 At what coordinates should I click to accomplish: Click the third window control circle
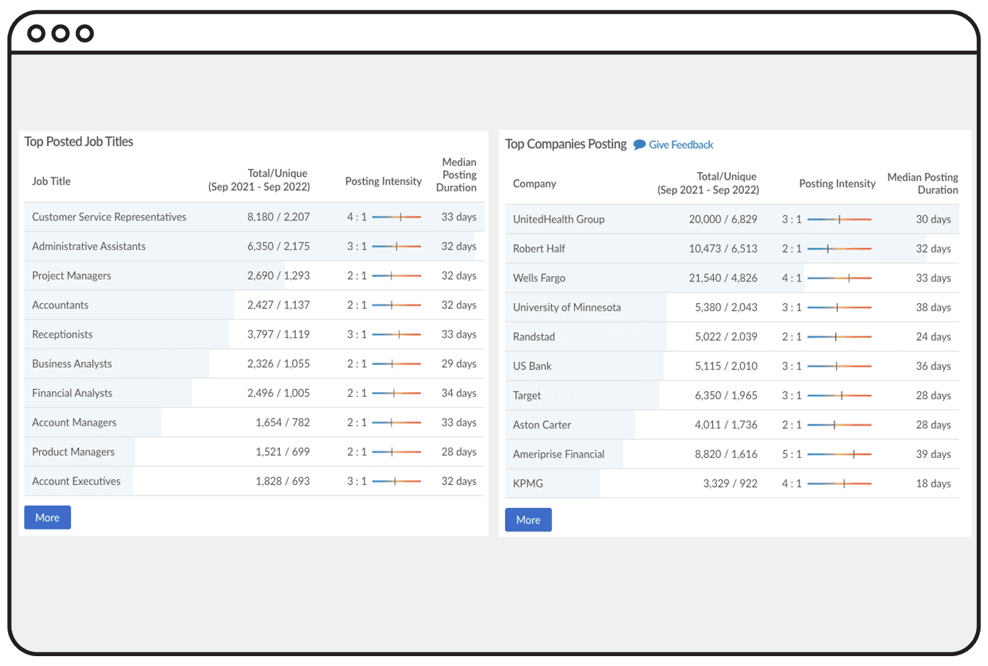(85, 33)
